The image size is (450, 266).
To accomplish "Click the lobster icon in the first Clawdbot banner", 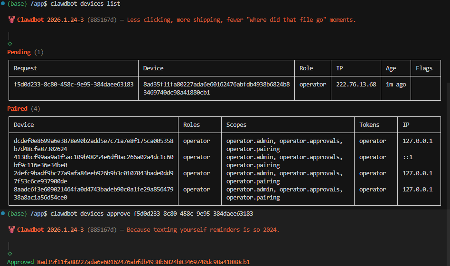I will pyautogui.click(x=11, y=20).
